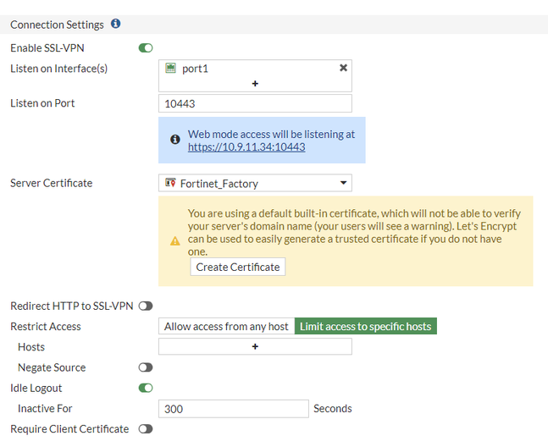Add another listen interface with plus
Screen dimensions: 548x447
point(255,84)
